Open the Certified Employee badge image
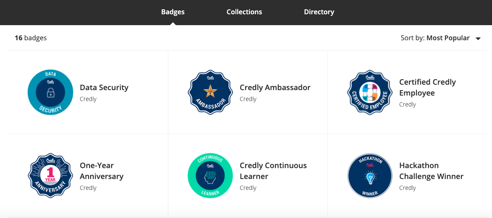This screenshot has width=492, height=218. pos(370,92)
